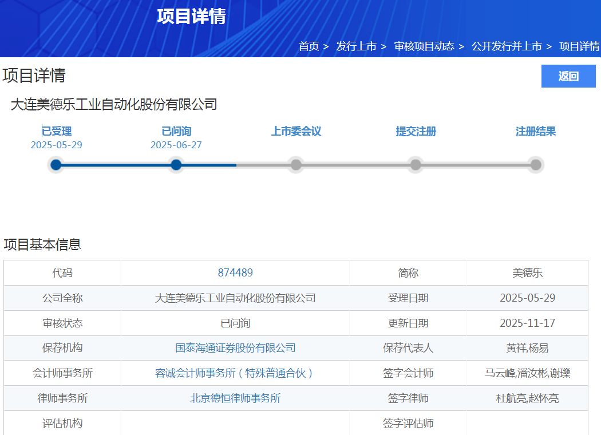The width and height of the screenshot is (601, 435).
Task: Click the 提交注册 timeline node dot
Action: pyautogui.click(x=416, y=165)
